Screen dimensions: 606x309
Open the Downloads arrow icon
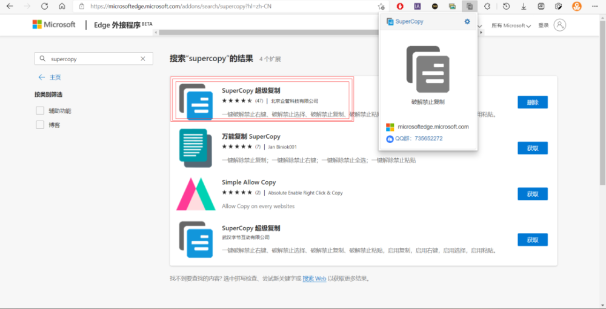(x=524, y=6)
